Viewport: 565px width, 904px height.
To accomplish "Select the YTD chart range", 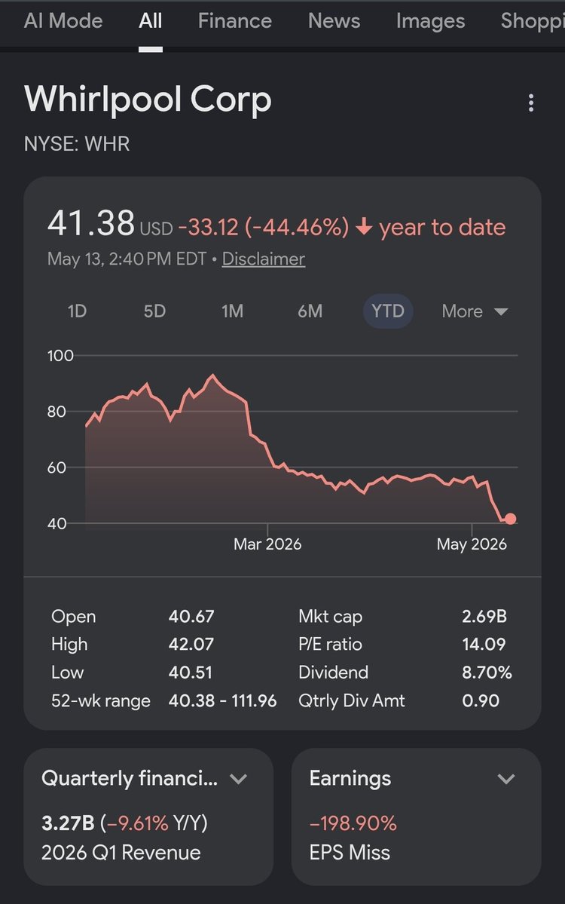I will point(388,311).
